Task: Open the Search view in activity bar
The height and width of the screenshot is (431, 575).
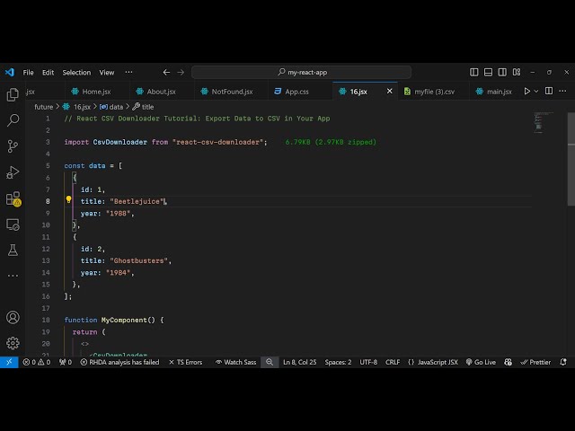Action: pos(13,119)
